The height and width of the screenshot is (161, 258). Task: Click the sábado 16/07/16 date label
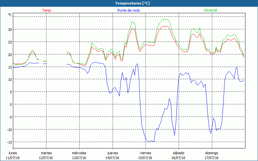(178, 155)
